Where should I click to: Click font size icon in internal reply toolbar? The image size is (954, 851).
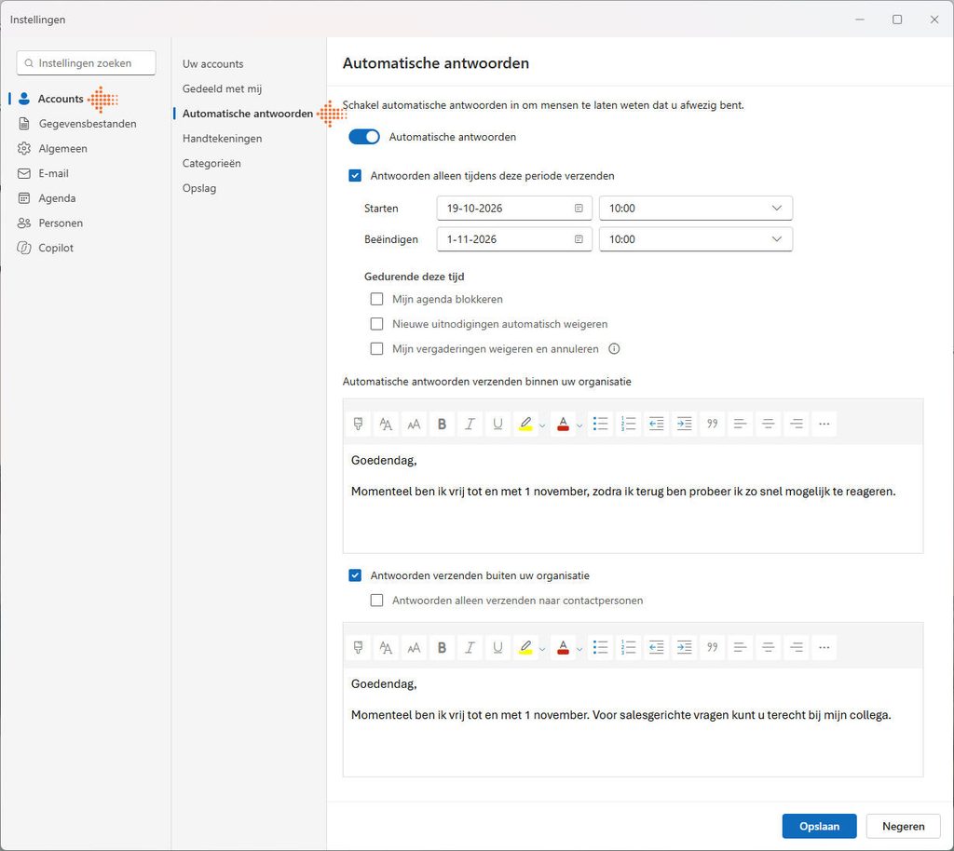coord(414,424)
